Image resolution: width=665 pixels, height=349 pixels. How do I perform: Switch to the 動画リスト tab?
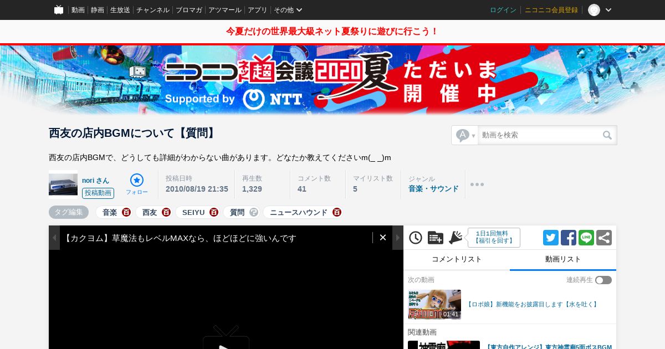[563, 259]
